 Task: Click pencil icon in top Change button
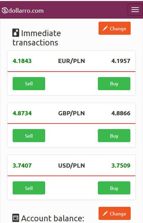tap(105, 28)
